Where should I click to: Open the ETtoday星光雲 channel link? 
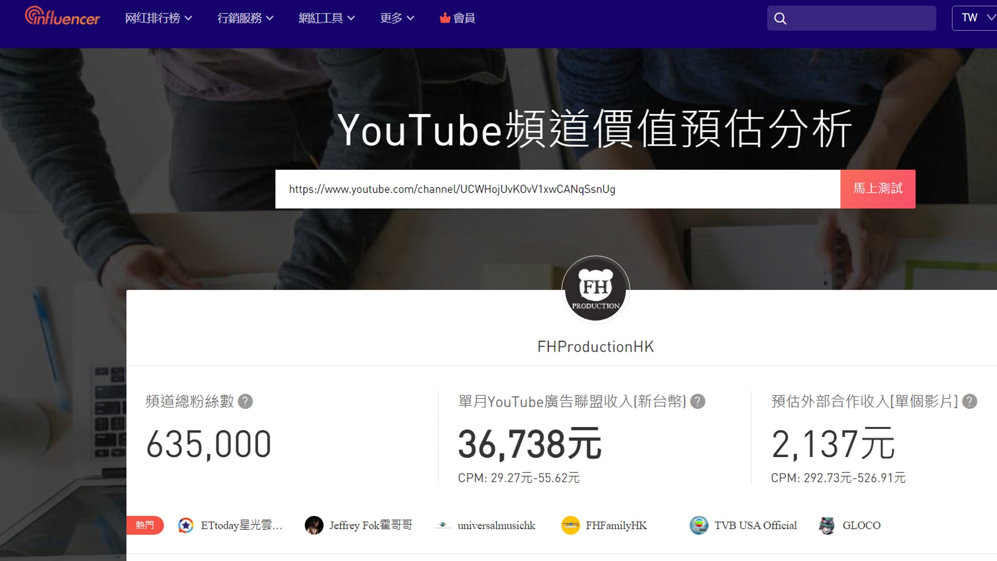click(x=241, y=526)
